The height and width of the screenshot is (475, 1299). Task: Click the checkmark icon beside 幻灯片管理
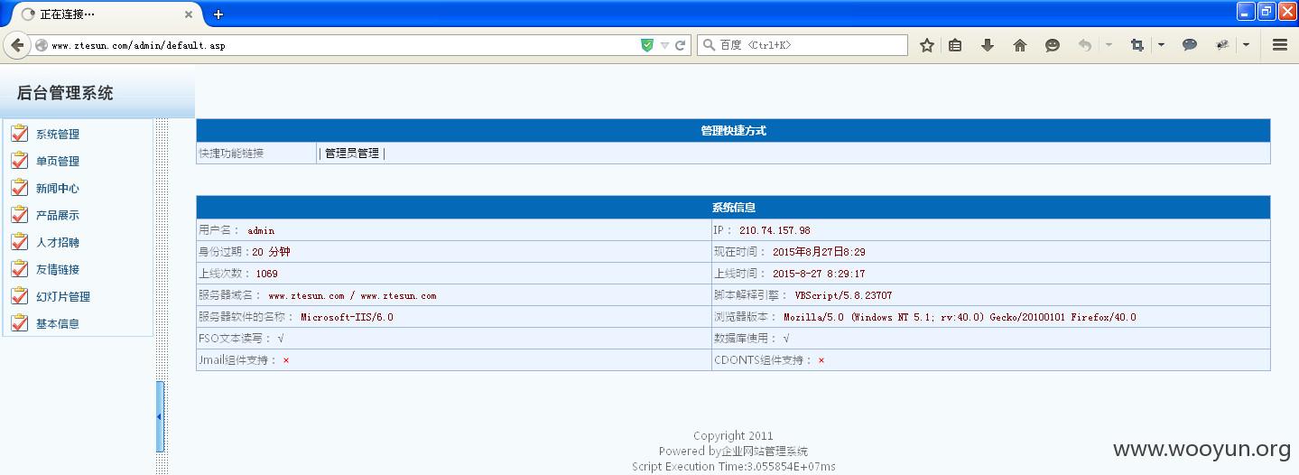coord(19,296)
